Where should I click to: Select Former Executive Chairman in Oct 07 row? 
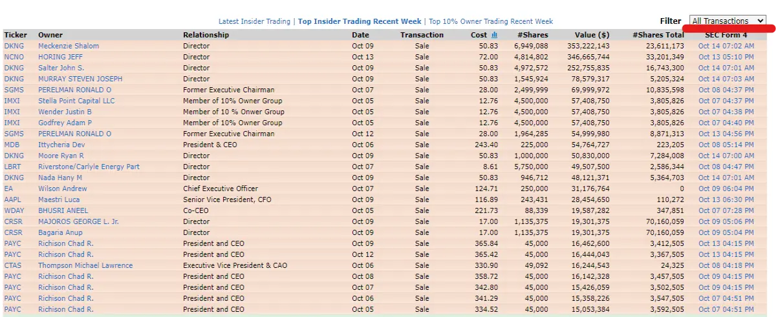[x=229, y=90]
